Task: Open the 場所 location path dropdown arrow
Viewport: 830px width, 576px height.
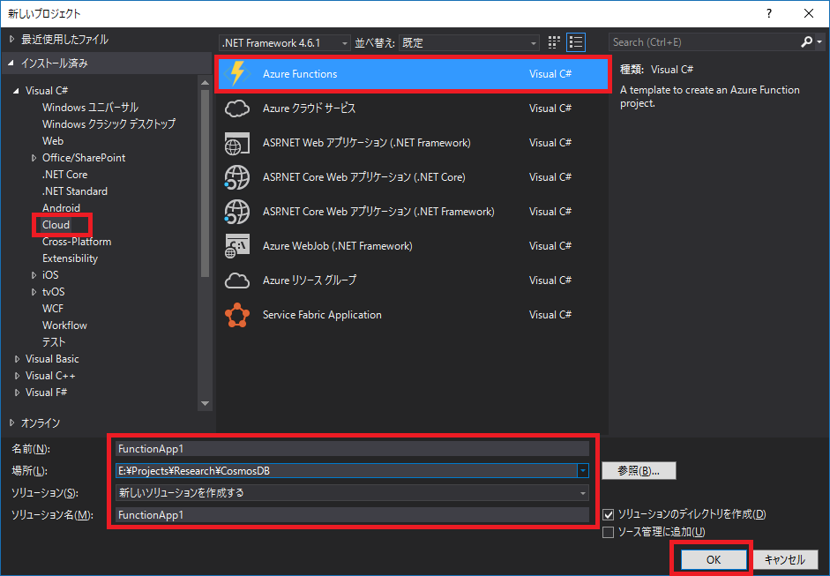Action: click(x=583, y=471)
